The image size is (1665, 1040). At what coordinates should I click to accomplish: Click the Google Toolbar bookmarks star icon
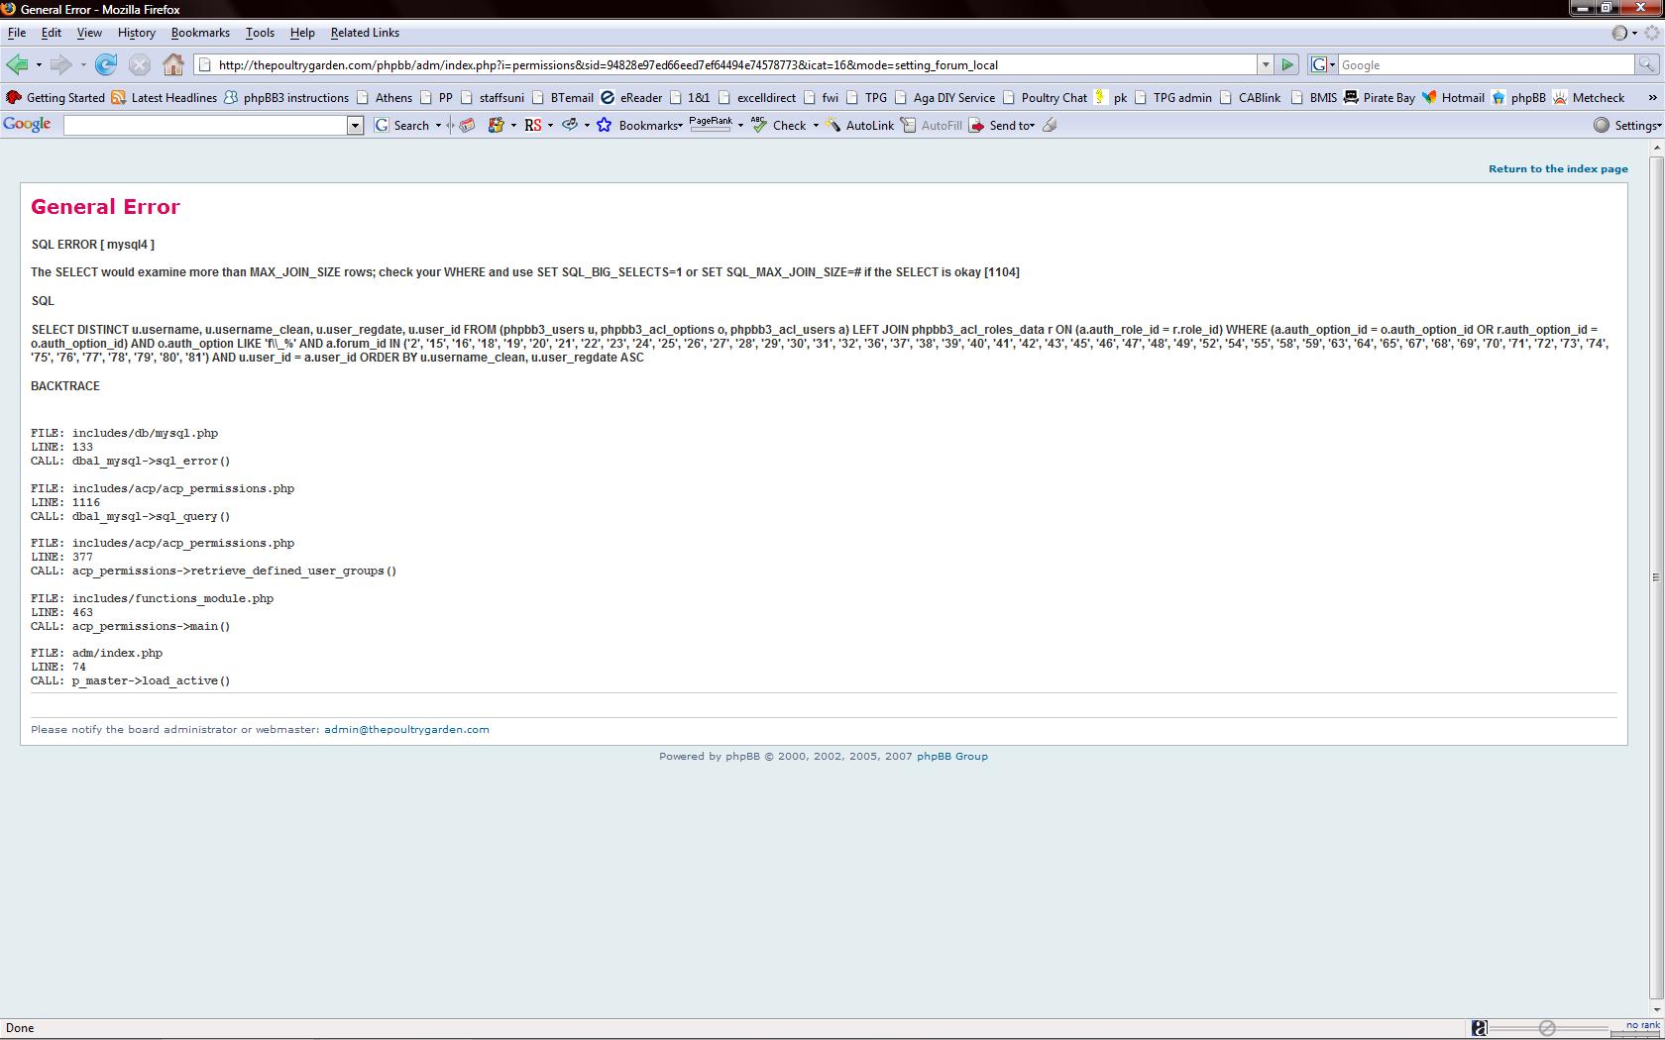pos(604,125)
